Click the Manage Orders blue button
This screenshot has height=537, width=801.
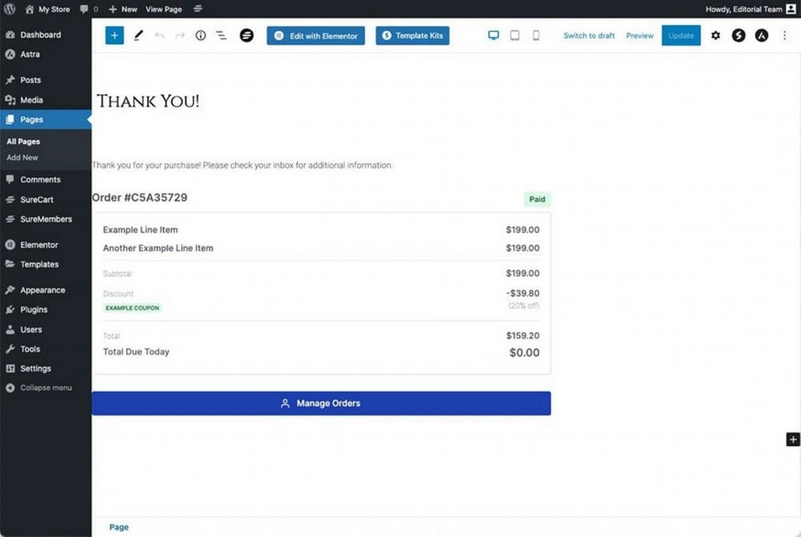tap(321, 403)
